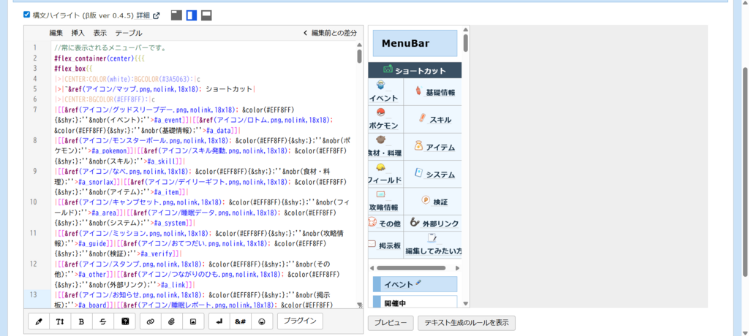
Task: Click the insert image icon
Action: (193, 321)
